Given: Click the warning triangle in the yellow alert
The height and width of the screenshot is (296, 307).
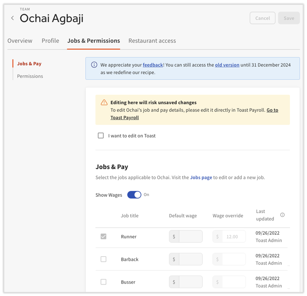Looking at the screenshot, I should click(x=103, y=102).
